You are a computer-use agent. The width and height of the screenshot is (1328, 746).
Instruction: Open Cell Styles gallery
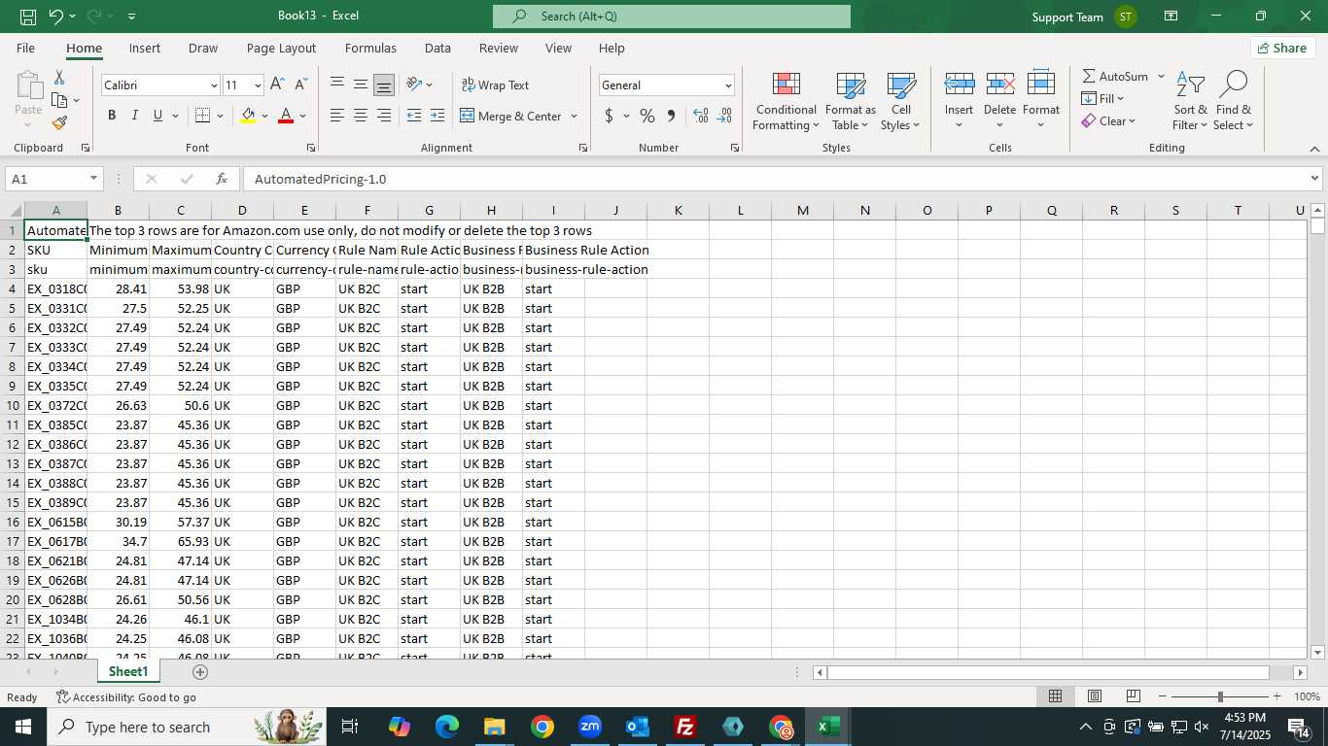coord(900,101)
